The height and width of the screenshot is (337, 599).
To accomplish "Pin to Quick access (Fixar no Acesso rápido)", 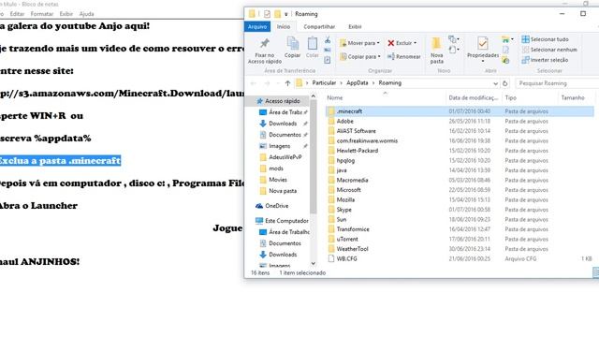I will pyautogui.click(x=264, y=51).
